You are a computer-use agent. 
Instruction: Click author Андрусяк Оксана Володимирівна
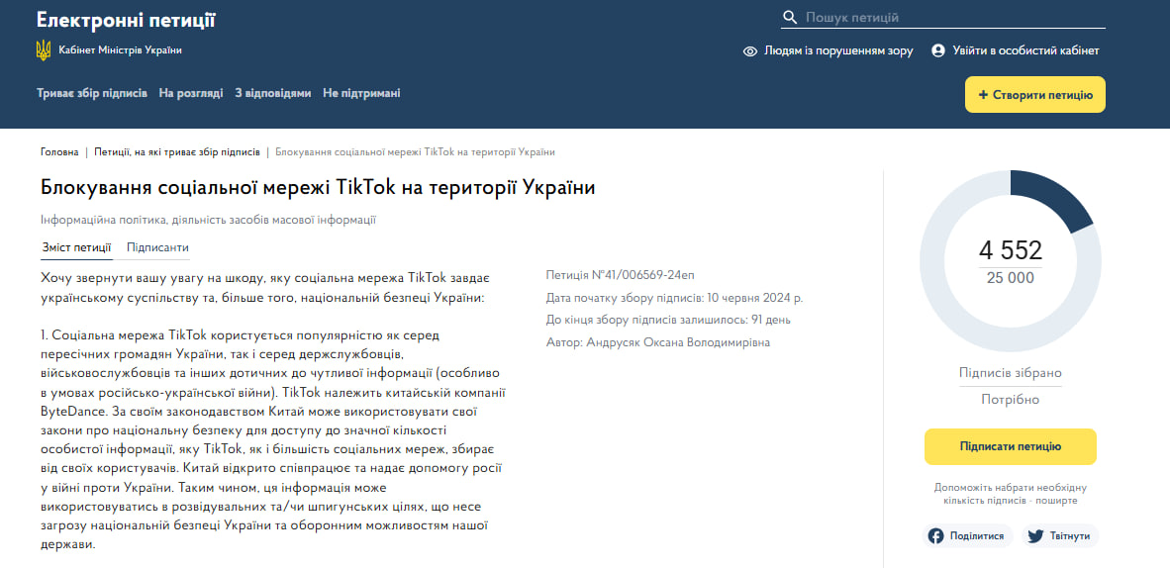pyautogui.click(x=678, y=342)
